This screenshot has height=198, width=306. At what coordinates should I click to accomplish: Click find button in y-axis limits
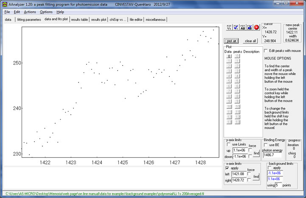[x=256, y=153]
